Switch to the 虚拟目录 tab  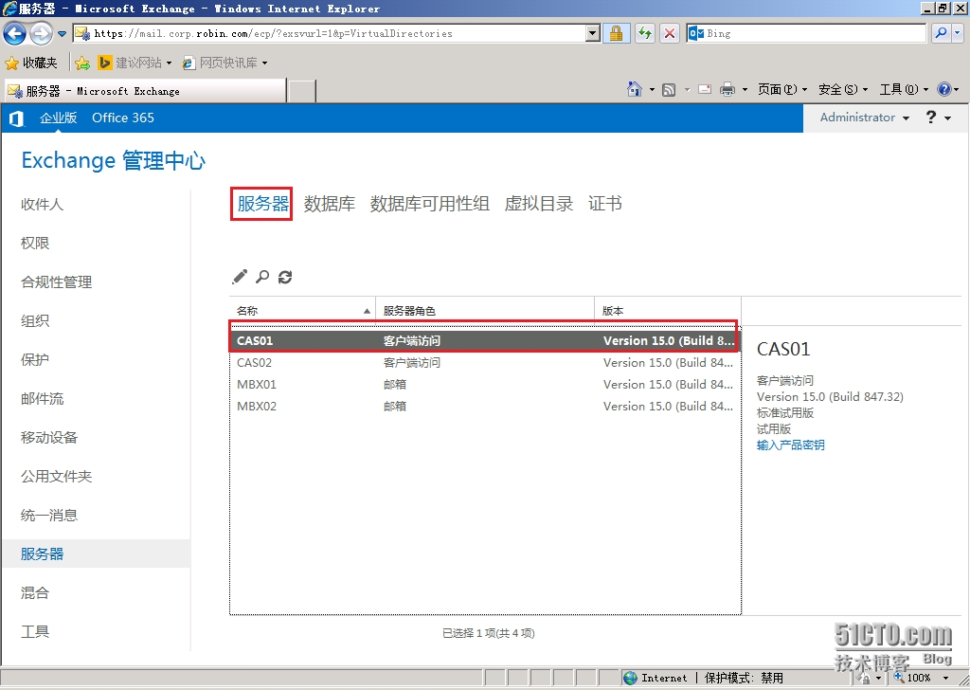[x=539, y=204]
